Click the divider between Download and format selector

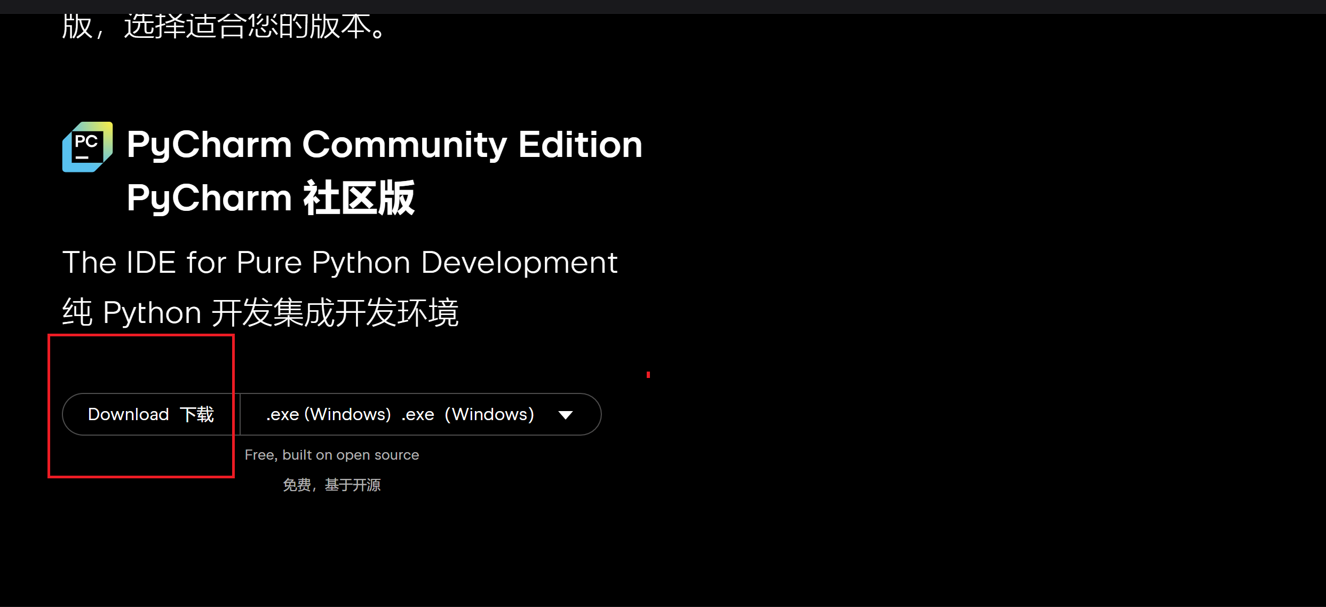coord(240,414)
